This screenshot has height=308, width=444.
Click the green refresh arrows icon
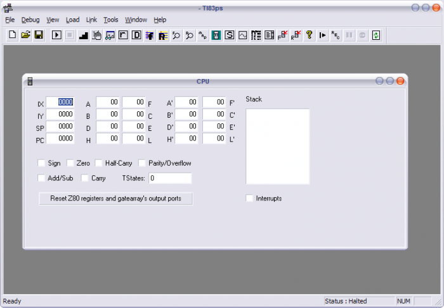[375, 35]
